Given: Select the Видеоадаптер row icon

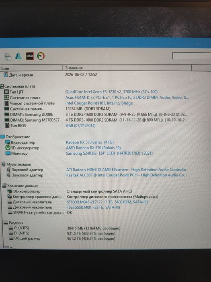Looking at the screenshot, I should pos(8,143).
